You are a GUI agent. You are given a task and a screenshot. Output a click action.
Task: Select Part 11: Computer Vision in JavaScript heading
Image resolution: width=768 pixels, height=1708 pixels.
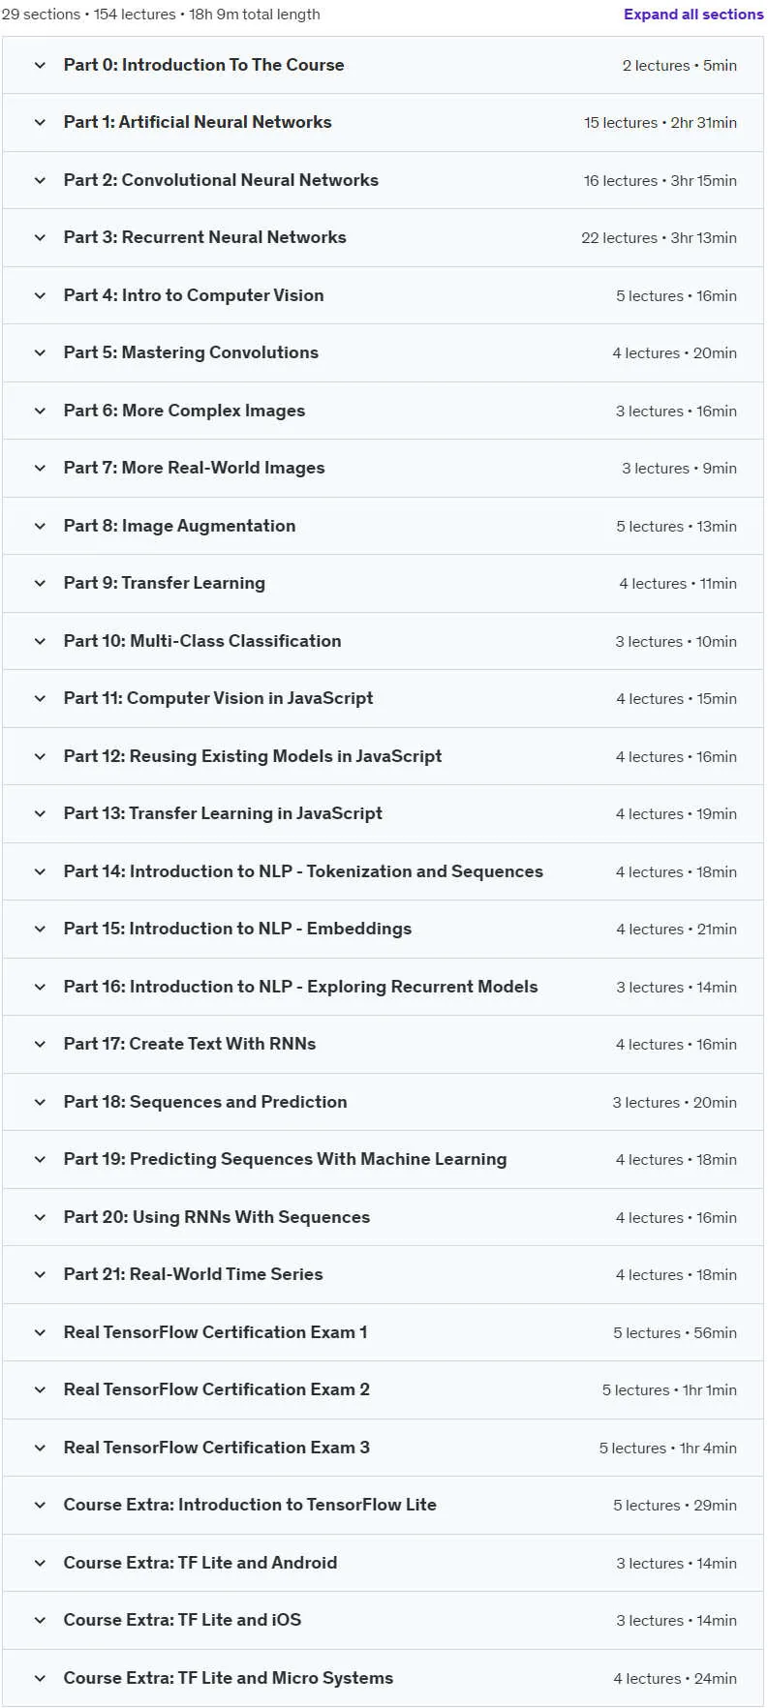[x=218, y=698]
